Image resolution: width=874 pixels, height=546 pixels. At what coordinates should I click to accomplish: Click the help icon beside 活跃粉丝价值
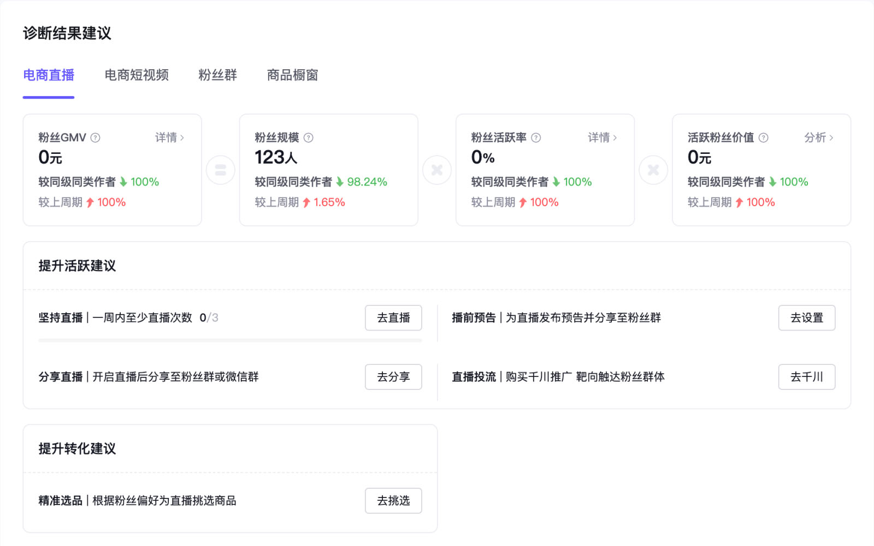point(763,137)
